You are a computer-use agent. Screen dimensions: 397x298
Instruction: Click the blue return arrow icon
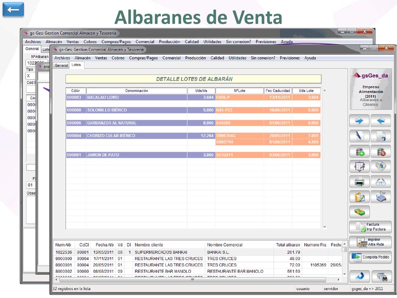(x=359, y=276)
